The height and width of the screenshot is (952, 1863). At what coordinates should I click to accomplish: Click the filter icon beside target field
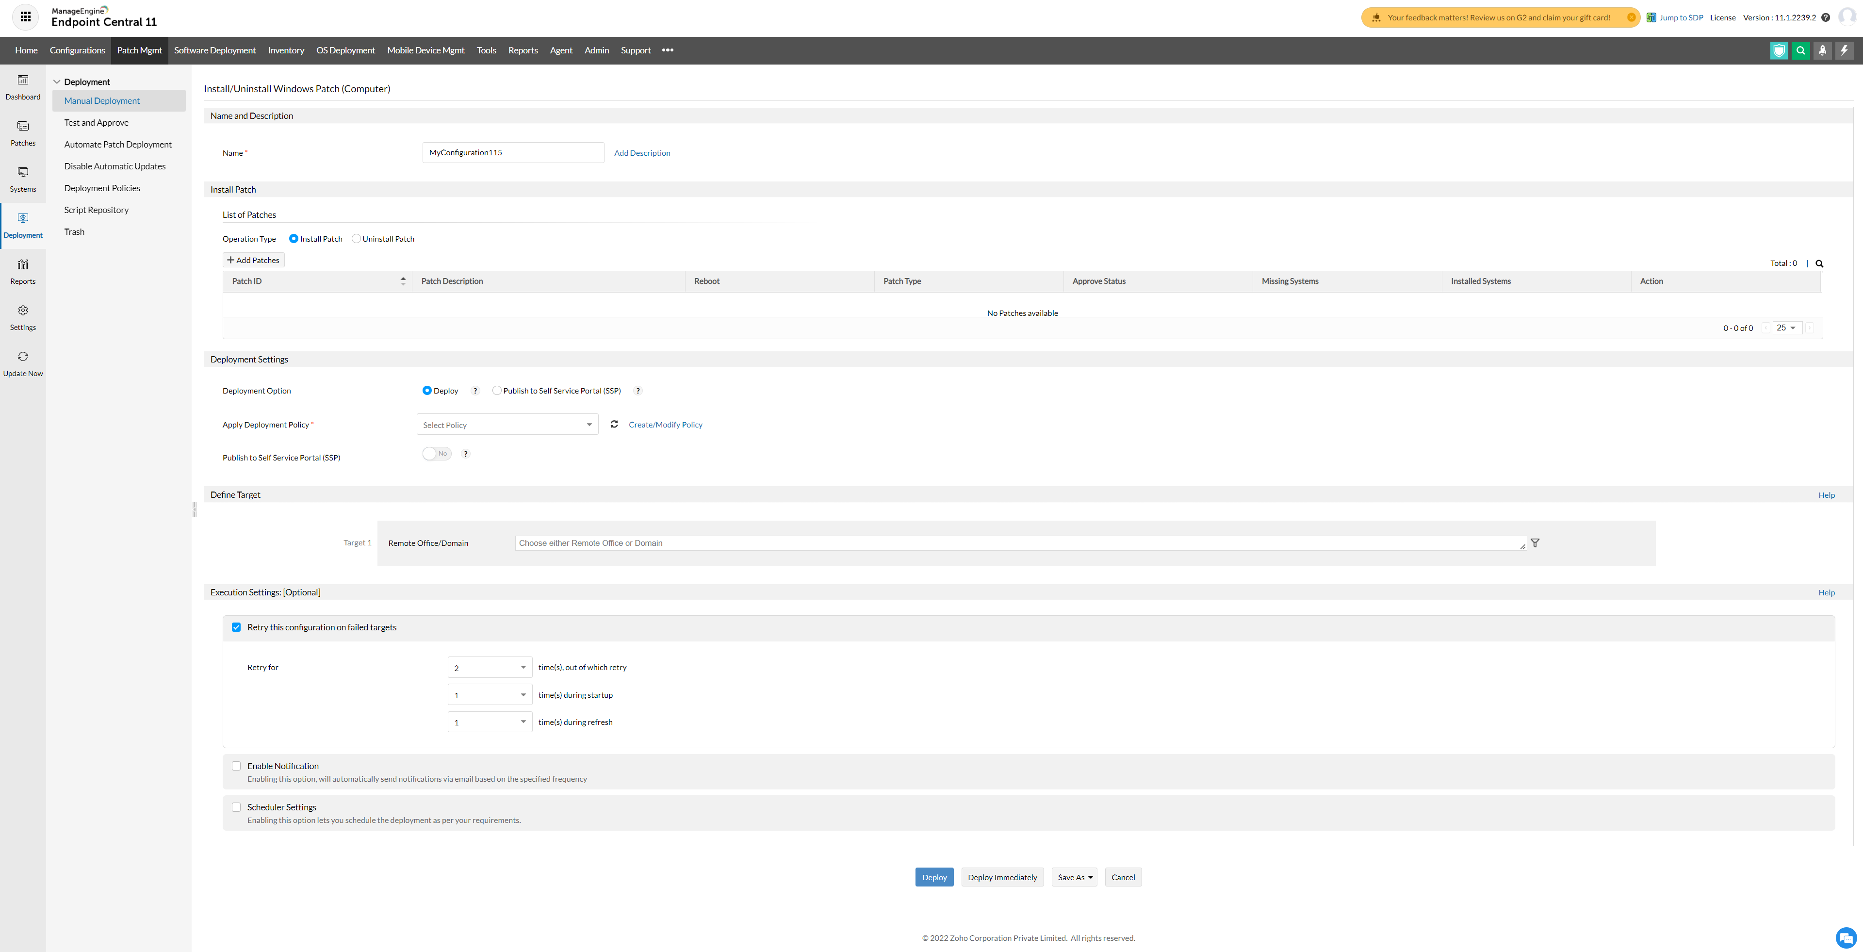tap(1535, 543)
